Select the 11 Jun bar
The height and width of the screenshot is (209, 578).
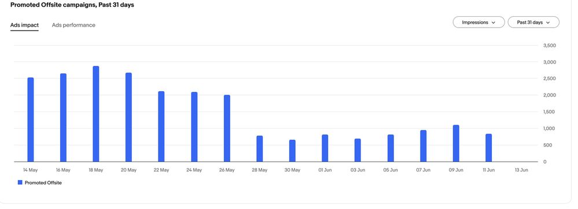point(488,148)
